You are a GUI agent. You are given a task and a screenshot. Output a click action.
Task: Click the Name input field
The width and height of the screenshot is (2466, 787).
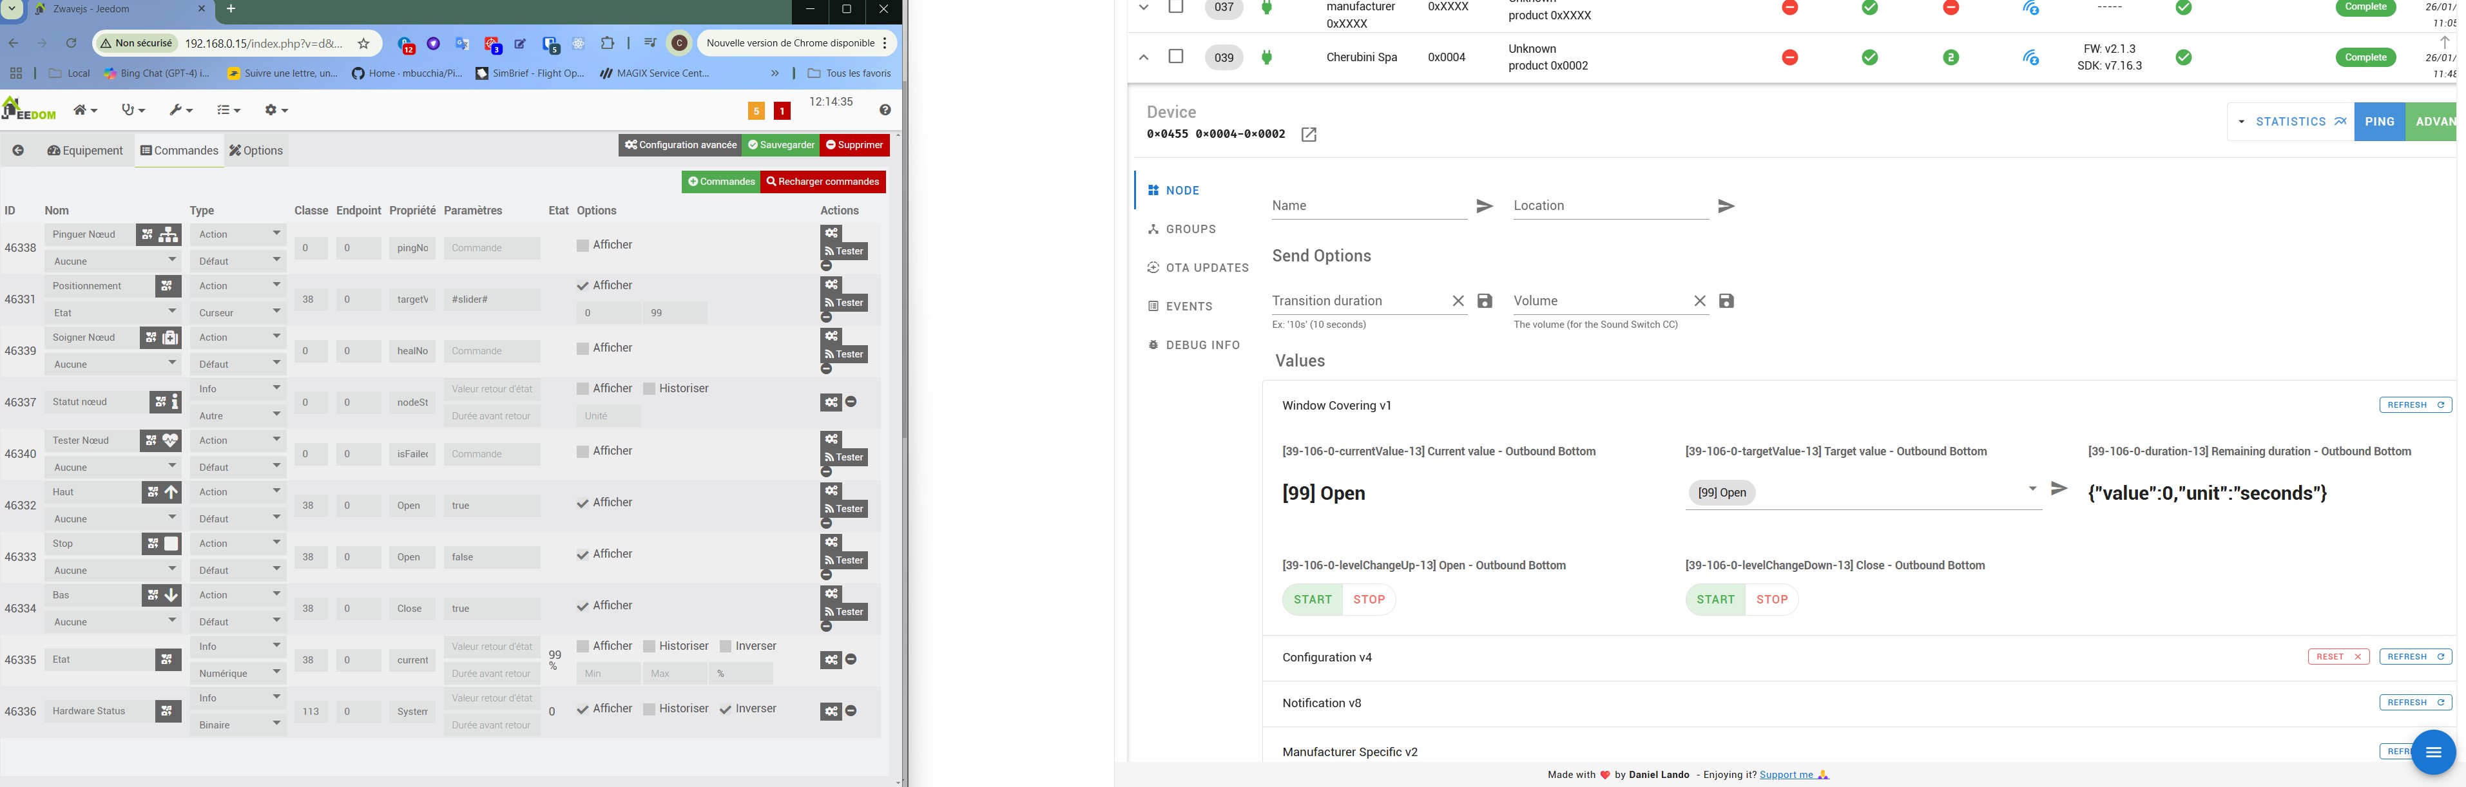1369,205
